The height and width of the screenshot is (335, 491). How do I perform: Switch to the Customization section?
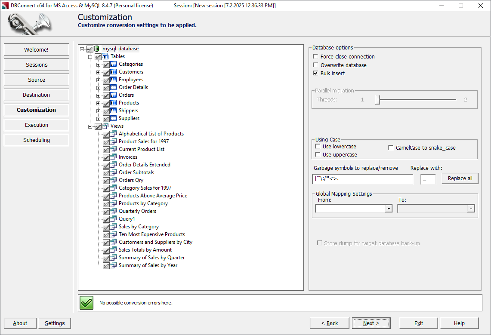coord(36,110)
